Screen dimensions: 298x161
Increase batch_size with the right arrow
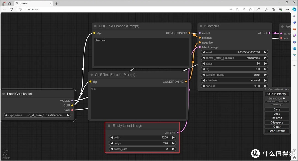coord(173,149)
